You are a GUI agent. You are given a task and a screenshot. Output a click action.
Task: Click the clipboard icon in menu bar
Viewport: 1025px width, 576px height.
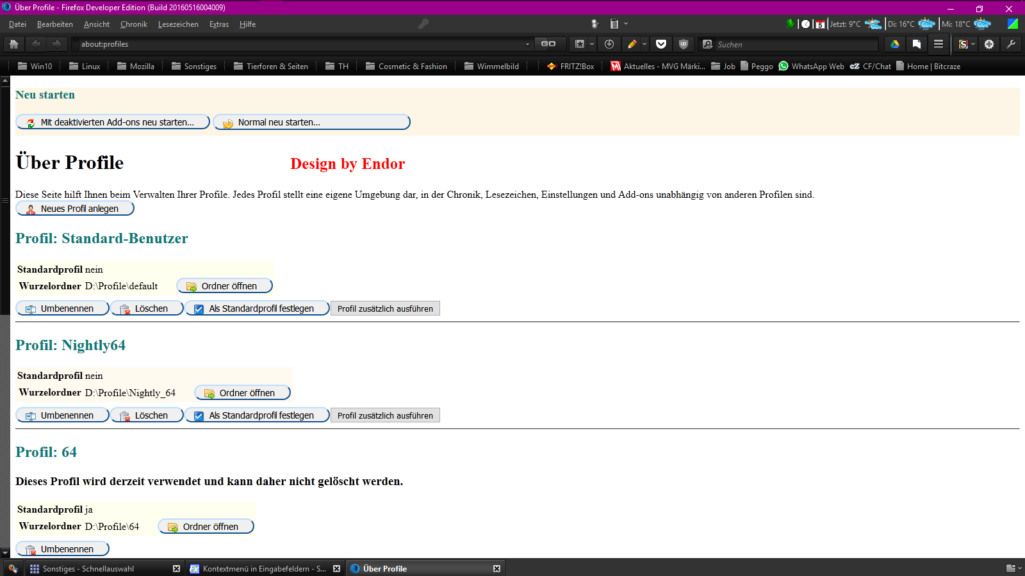click(614, 24)
